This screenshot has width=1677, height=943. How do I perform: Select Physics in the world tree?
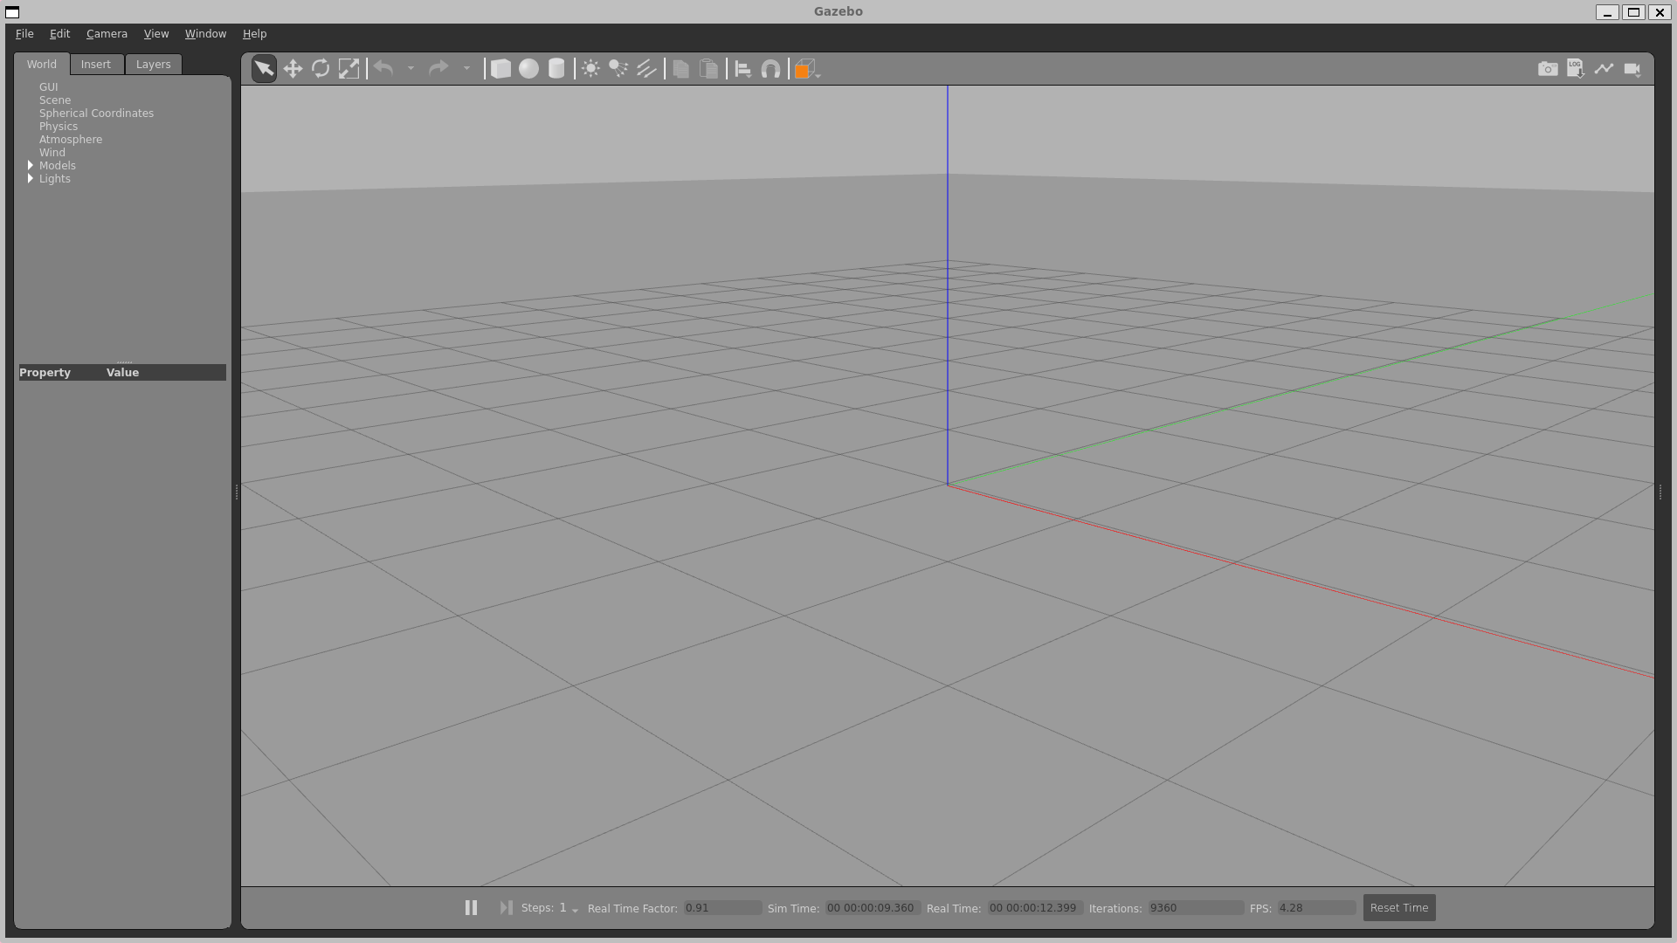pos(59,127)
